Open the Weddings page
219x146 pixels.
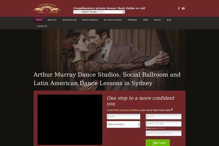[132, 20]
